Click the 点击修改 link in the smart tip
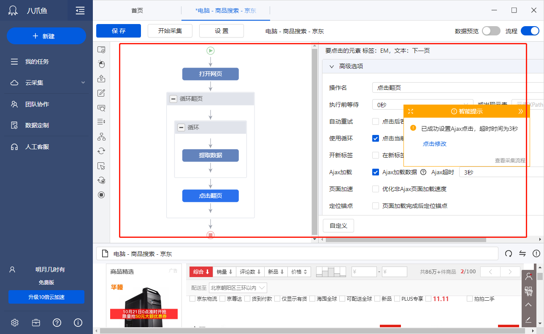Screen dimensions: 544x334 coord(434,143)
